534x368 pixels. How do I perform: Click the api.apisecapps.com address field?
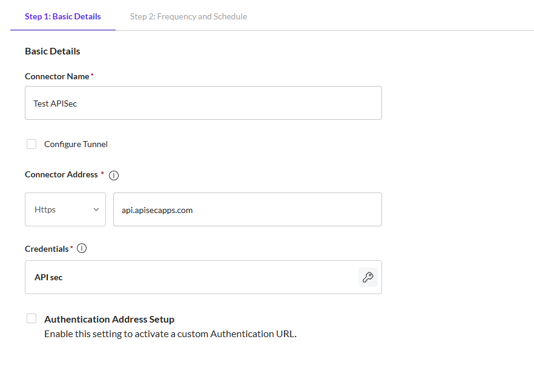(x=248, y=209)
